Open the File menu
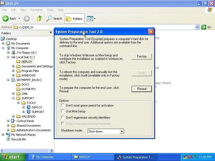215x161 pixels. (5, 10)
